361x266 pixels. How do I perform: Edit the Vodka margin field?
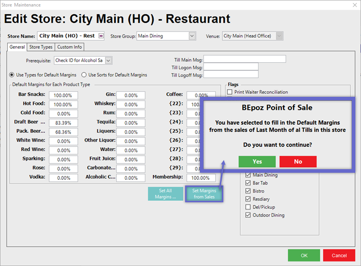[63, 178]
